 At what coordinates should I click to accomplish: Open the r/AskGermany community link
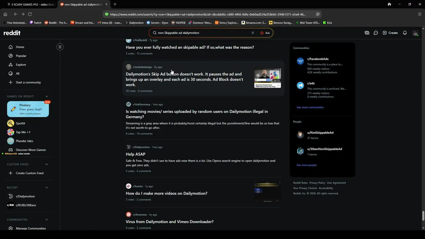point(141,104)
